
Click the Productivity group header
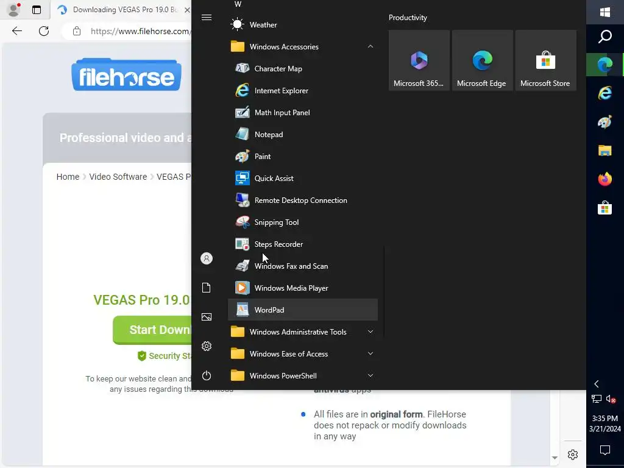point(408,18)
